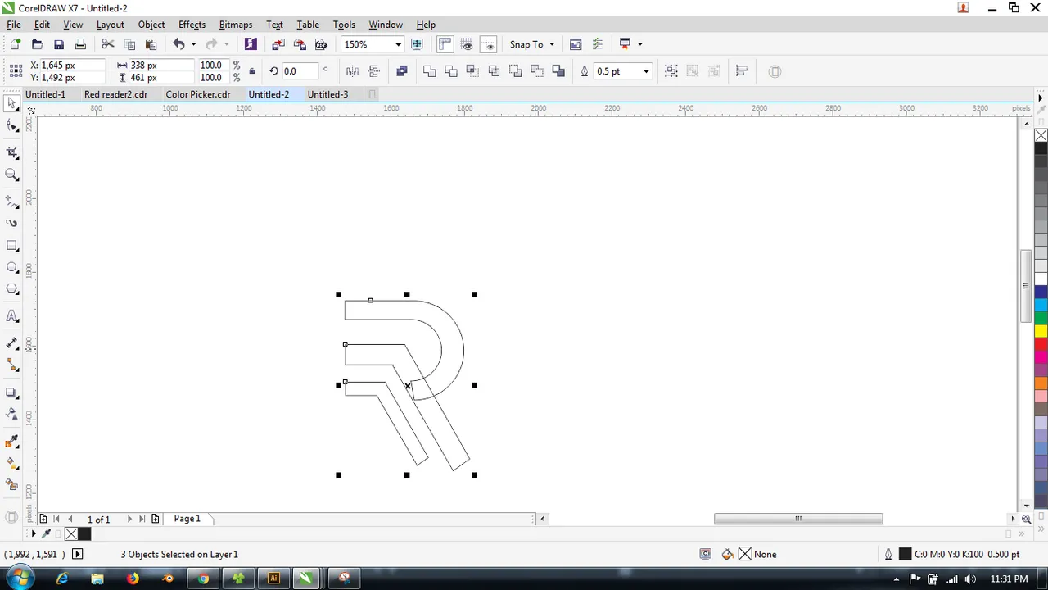This screenshot has width=1048, height=590.
Task: Click the Import icon
Action: [278, 44]
